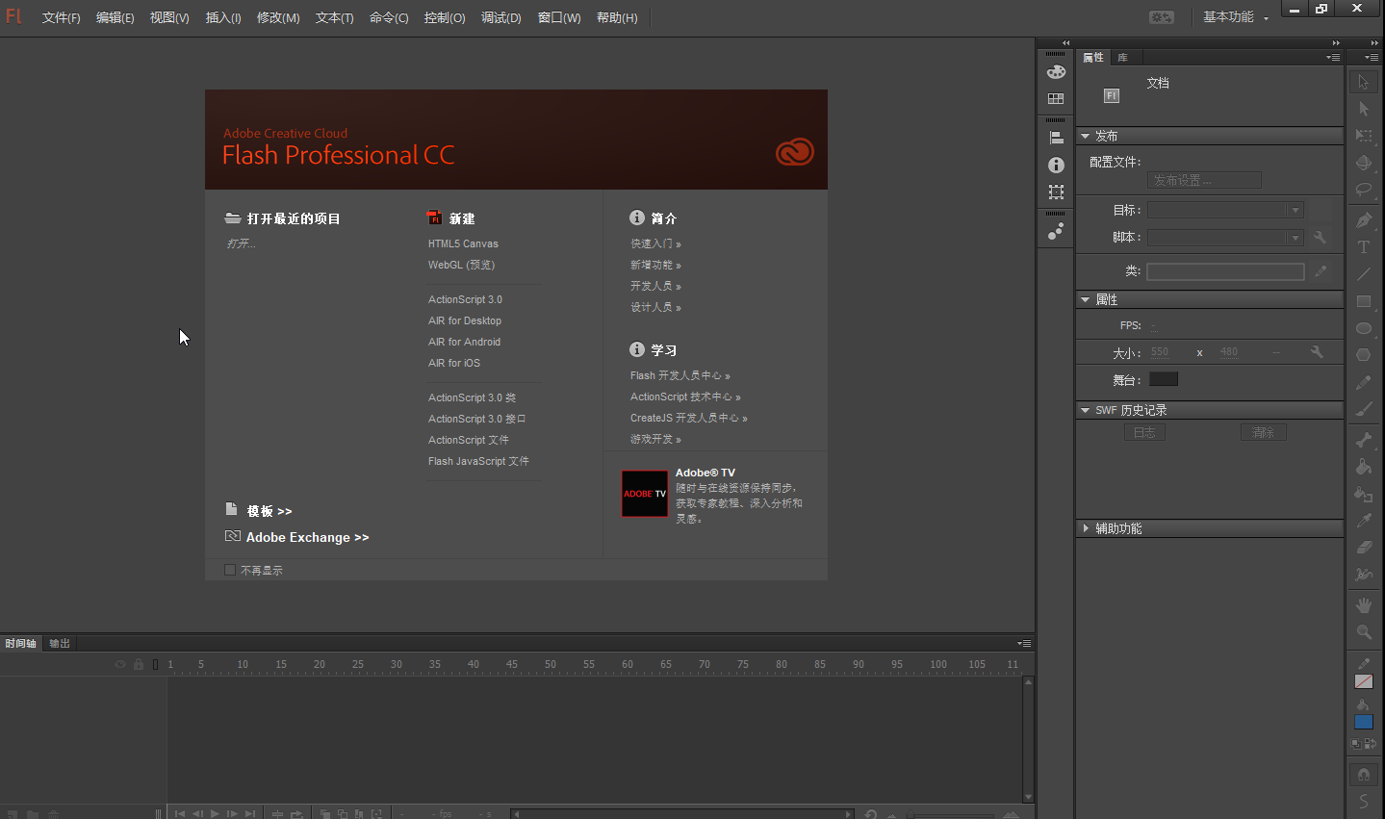Select the Eraser tool
Viewport: 1385px width, 819px height.
[1364, 548]
